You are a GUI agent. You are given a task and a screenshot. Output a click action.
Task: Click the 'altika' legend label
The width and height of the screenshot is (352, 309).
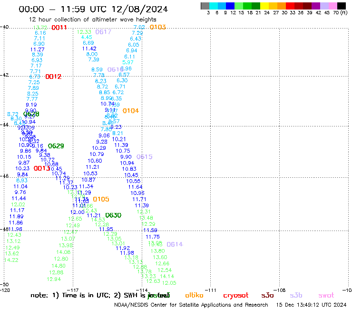194,295
